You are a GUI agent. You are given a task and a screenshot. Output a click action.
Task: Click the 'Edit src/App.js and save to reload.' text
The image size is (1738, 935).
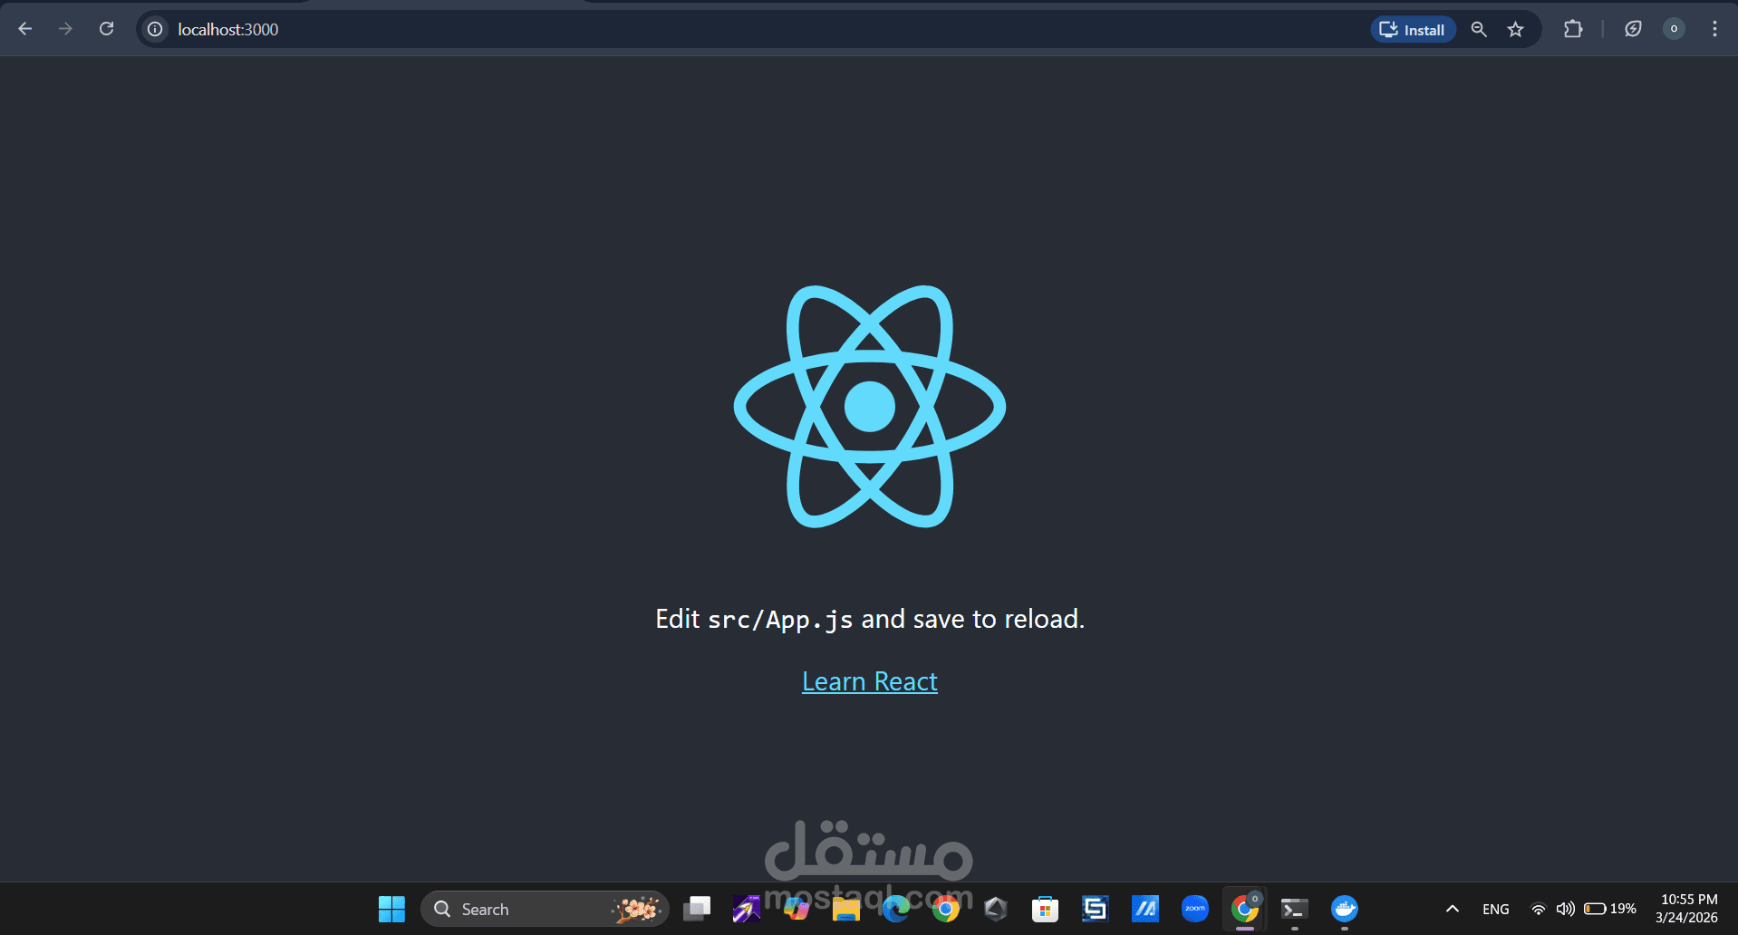click(x=870, y=619)
